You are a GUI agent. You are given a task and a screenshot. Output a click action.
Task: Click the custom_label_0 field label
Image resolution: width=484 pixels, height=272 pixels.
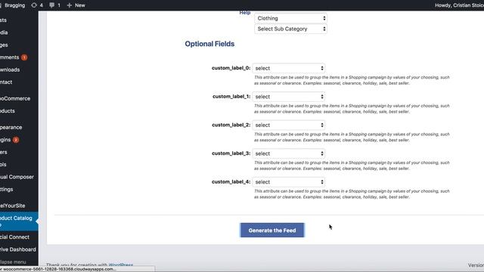click(231, 68)
